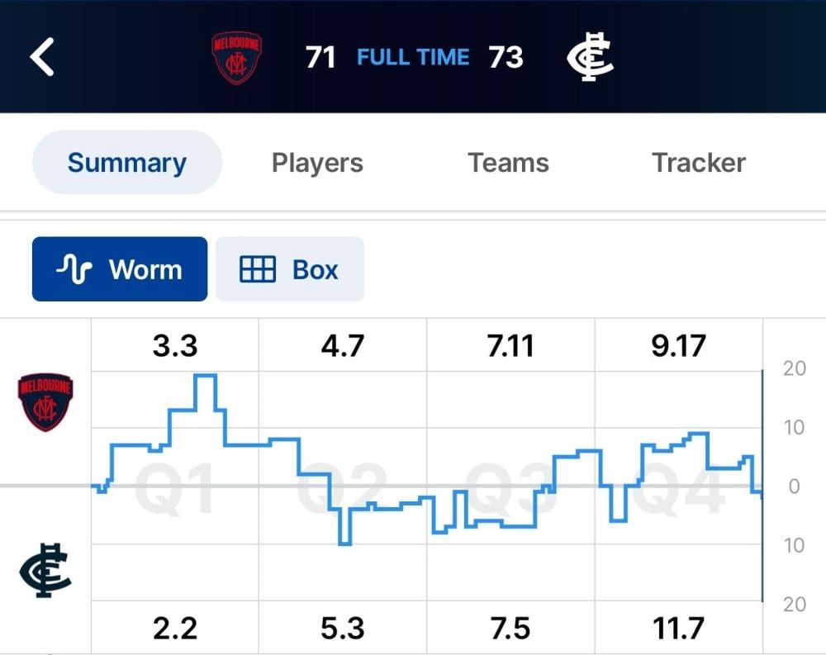This screenshot has width=826, height=655.
Task: Open the Players tab
Action: (x=317, y=163)
